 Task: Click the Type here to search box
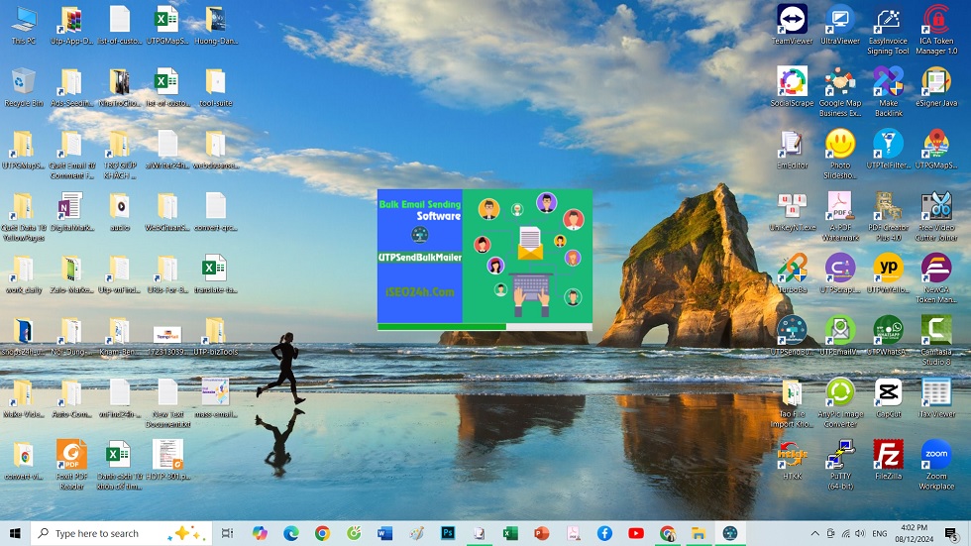click(109, 533)
